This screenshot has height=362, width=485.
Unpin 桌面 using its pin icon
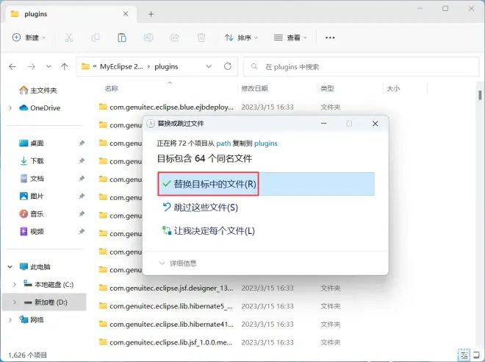tap(82, 143)
